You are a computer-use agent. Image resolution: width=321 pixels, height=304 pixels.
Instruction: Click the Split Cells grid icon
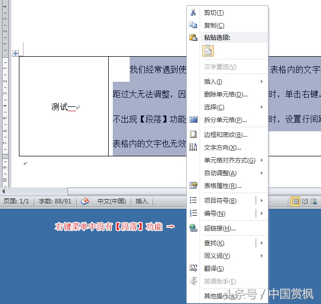pos(193,120)
